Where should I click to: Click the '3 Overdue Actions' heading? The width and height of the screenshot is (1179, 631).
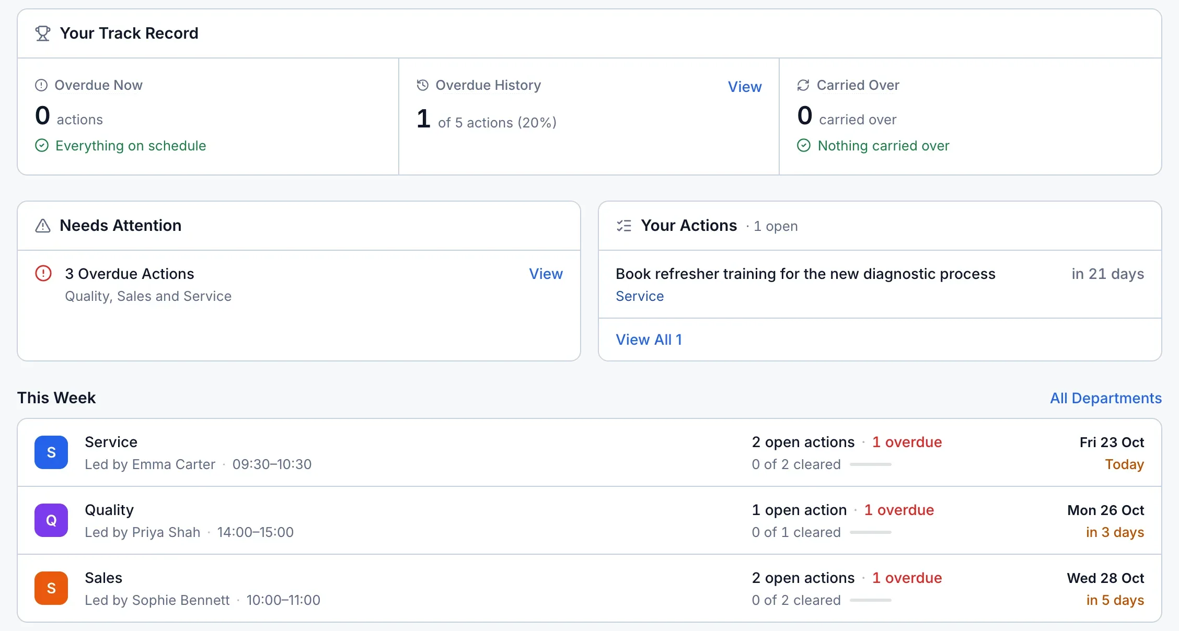pyautogui.click(x=129, y=274)
